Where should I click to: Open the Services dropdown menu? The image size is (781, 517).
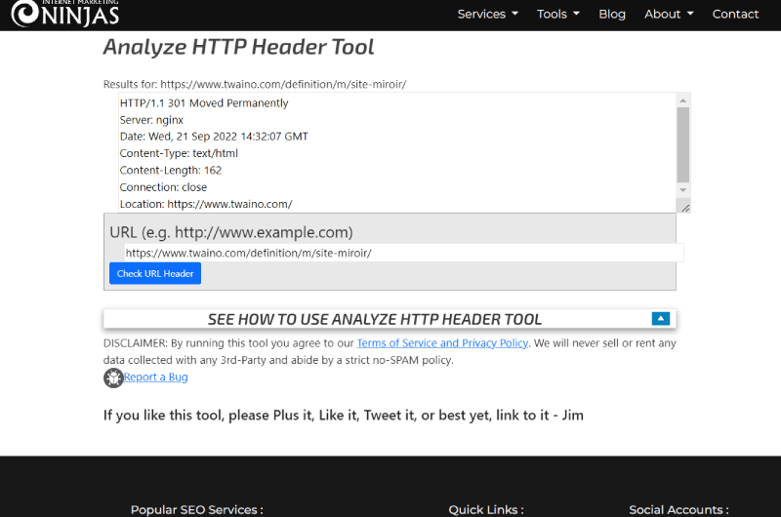(487, 14)
